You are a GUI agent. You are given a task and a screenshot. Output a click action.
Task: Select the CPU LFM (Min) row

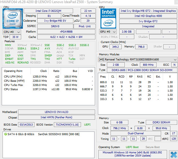pyautogui.click(x=48, y=77)
